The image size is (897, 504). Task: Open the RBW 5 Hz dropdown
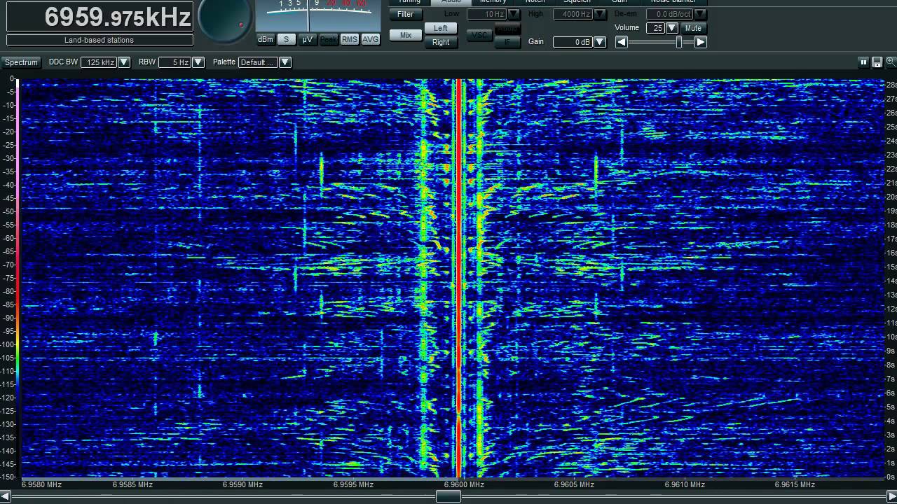[198, 62]
